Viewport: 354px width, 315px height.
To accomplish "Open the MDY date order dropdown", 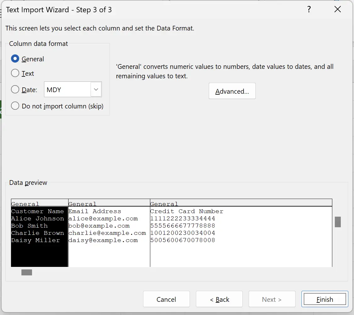I will pyautogui.click(x=96, y=90).
